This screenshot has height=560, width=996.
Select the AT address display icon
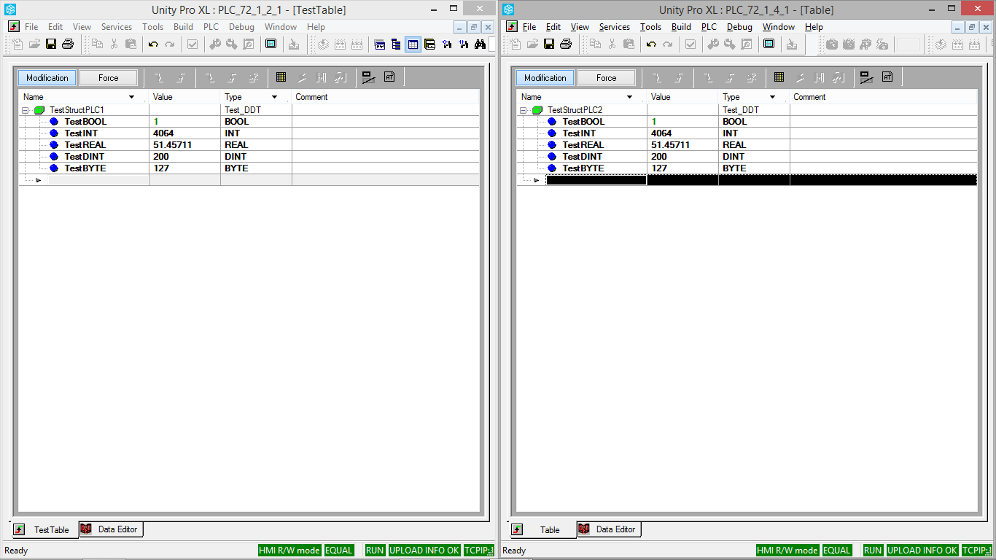click(389, 77)
